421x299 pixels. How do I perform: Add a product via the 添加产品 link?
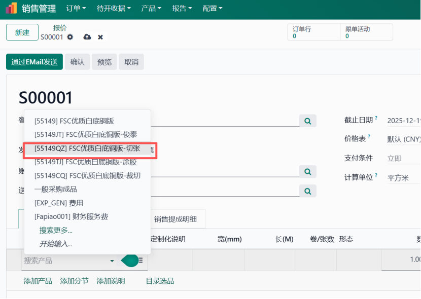click(38, 281)
